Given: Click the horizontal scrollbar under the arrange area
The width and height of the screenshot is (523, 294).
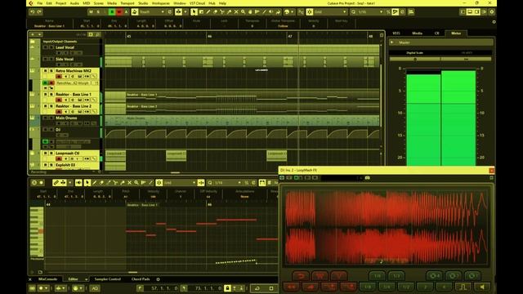Looking at the screenshot, I should (x=176, y=172).
